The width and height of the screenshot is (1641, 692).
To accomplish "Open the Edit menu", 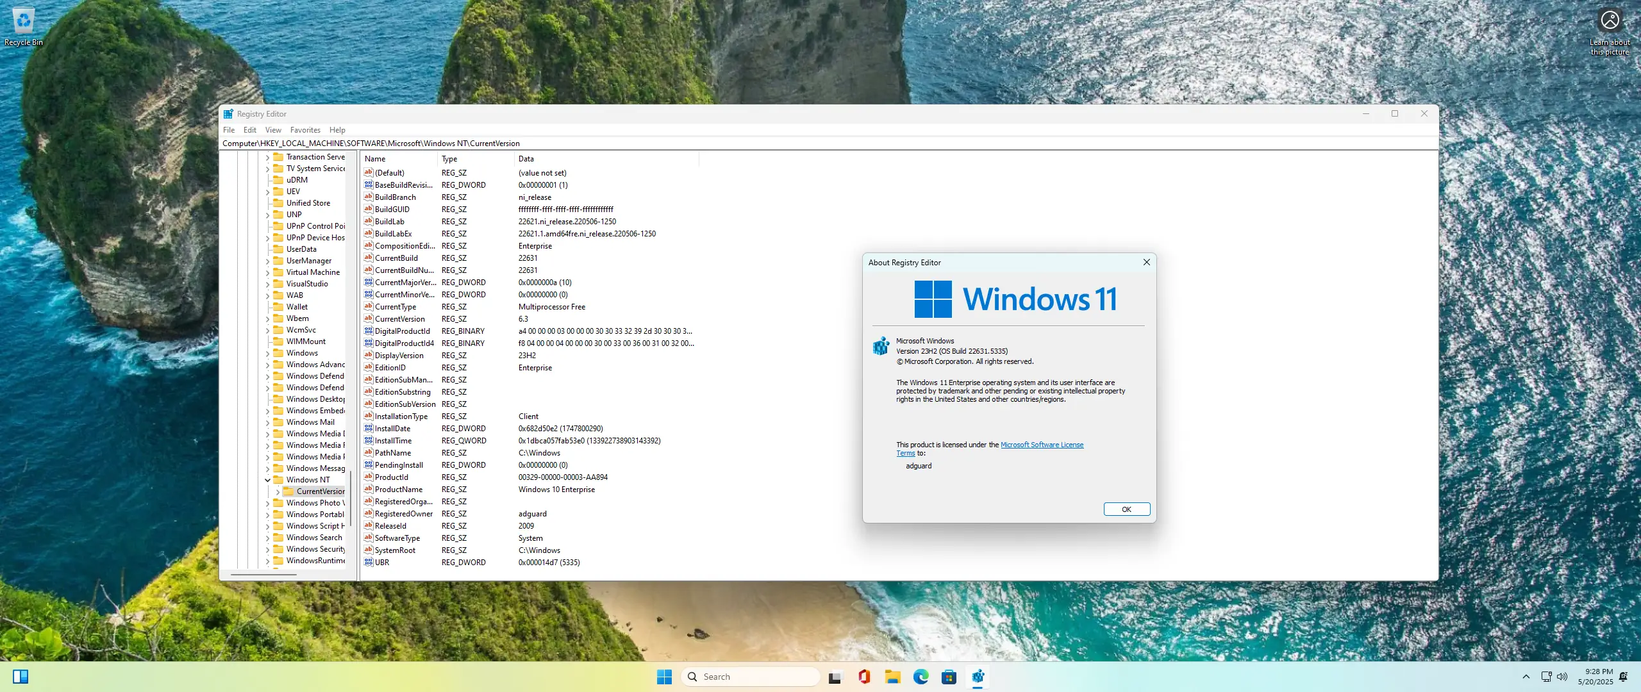I will point(249,130).
